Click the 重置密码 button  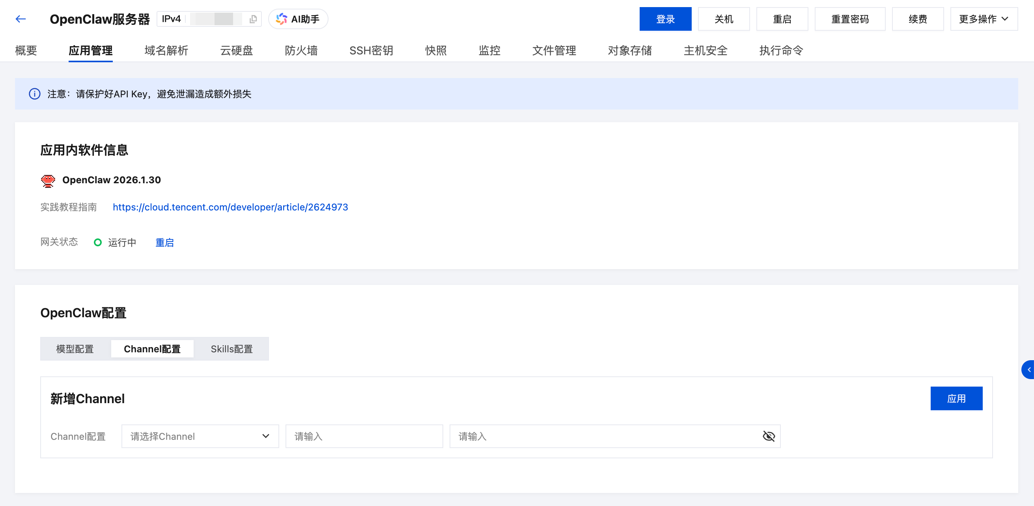click(850, 19)
